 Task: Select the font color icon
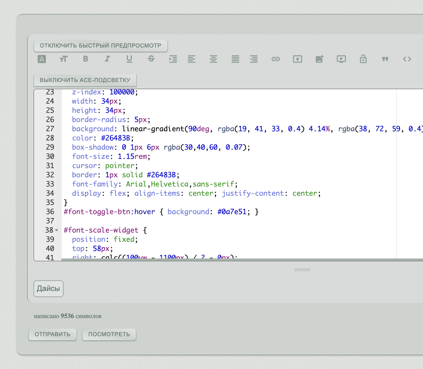click(x=42, y=59)
